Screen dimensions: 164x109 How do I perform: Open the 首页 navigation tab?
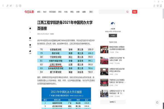(x=39, y=12)
